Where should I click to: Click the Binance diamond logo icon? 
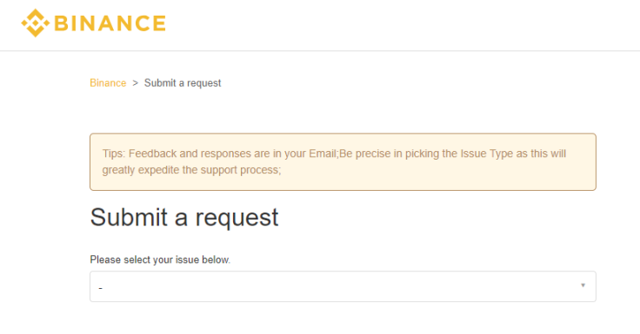coord(36,23)
